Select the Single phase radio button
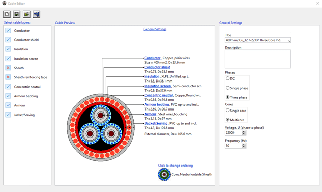 tap(227, 88)
